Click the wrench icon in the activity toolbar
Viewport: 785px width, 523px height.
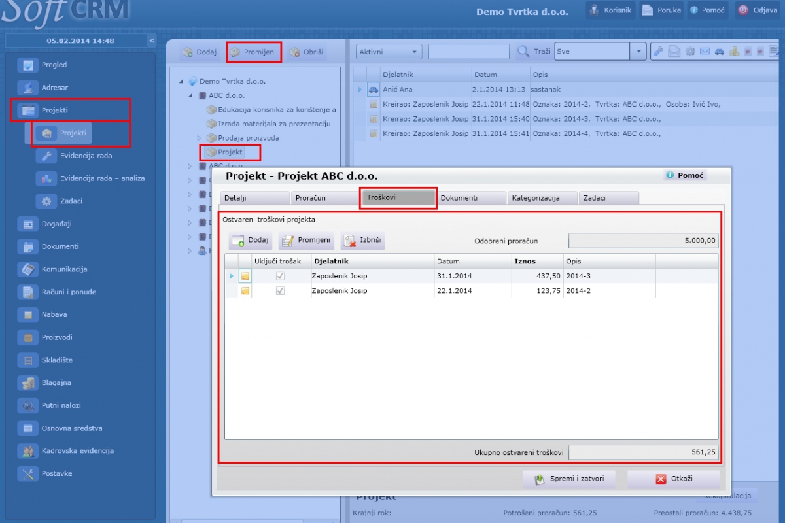659,52
